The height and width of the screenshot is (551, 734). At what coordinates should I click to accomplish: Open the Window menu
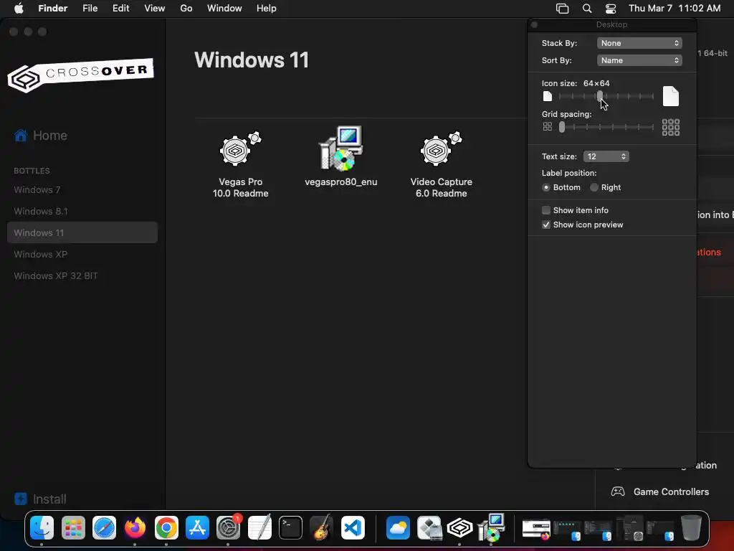pyautogui.click(x=224, y=9)
